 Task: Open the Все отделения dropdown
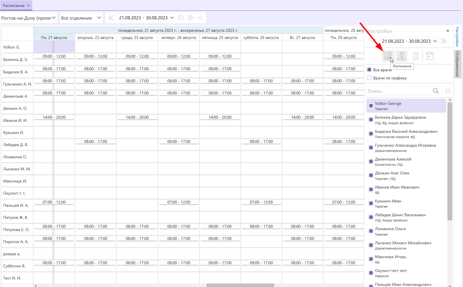click(x=81, y=18)
